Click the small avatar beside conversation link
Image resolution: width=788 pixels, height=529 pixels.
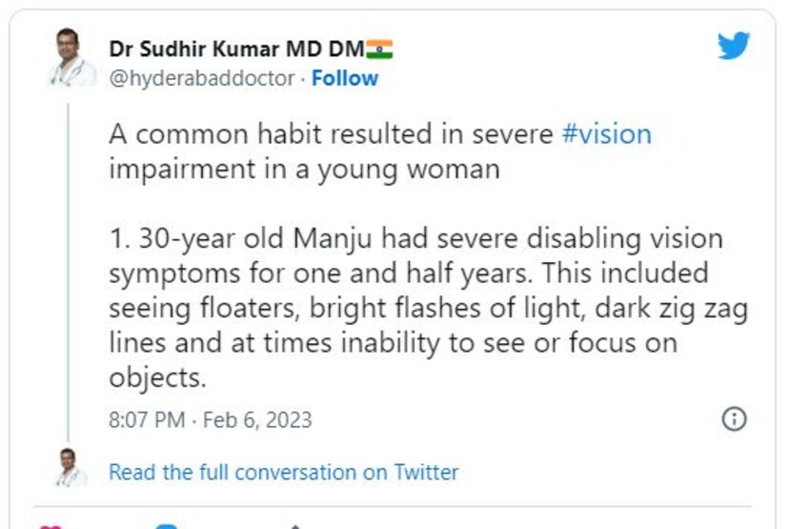(68, 468)
